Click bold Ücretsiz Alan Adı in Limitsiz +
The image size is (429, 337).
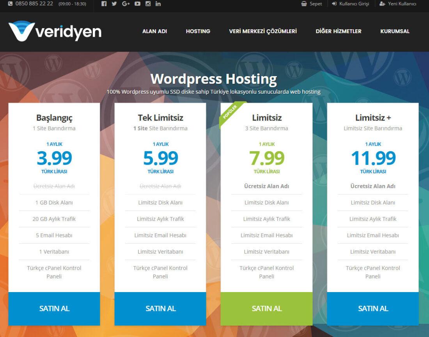pyautogui.click(x=373, y=186)
